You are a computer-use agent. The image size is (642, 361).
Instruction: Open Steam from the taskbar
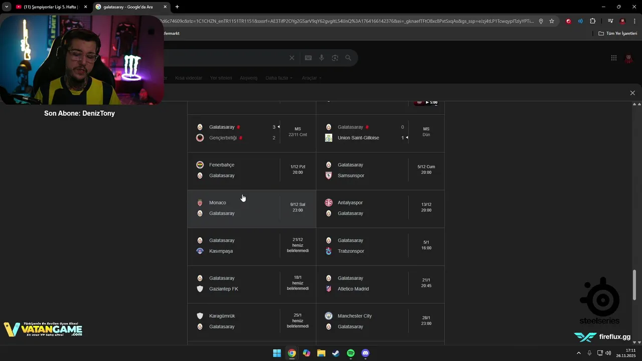336,353
